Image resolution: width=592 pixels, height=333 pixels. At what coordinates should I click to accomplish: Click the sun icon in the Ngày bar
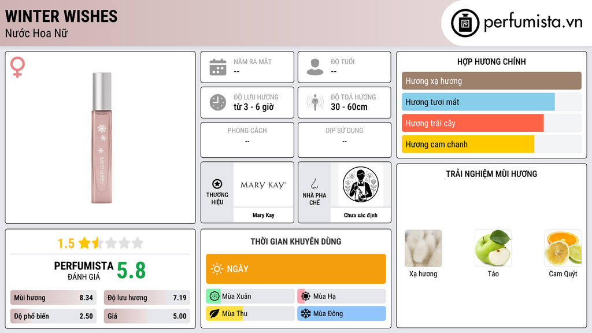point(217,269)
